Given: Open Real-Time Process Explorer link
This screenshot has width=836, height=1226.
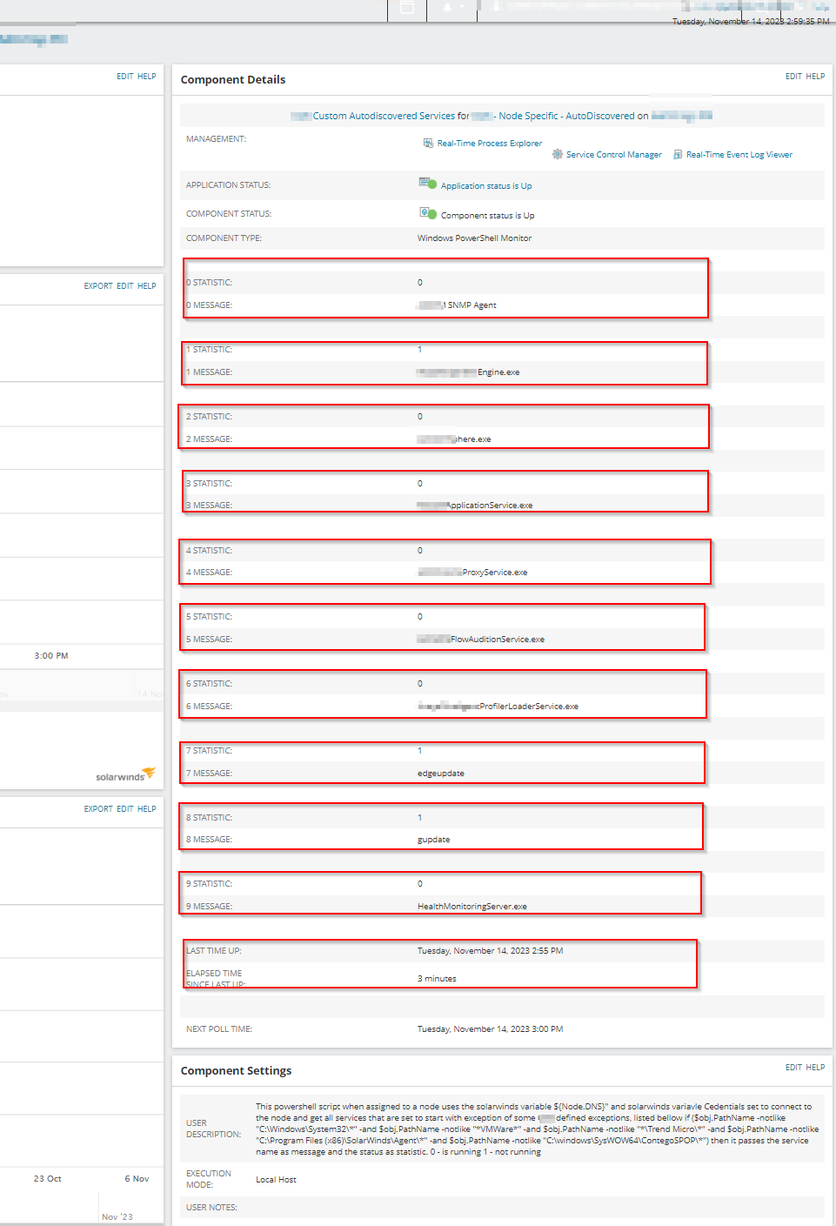Looking at the screenshot, I should pyautogui.click(x=489, y=144).
